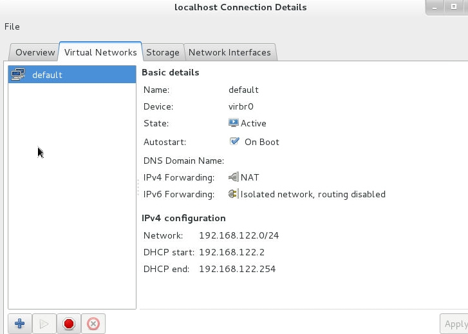Select the Virtual Networks tab
468x334 pixels.
coord(100,52)
